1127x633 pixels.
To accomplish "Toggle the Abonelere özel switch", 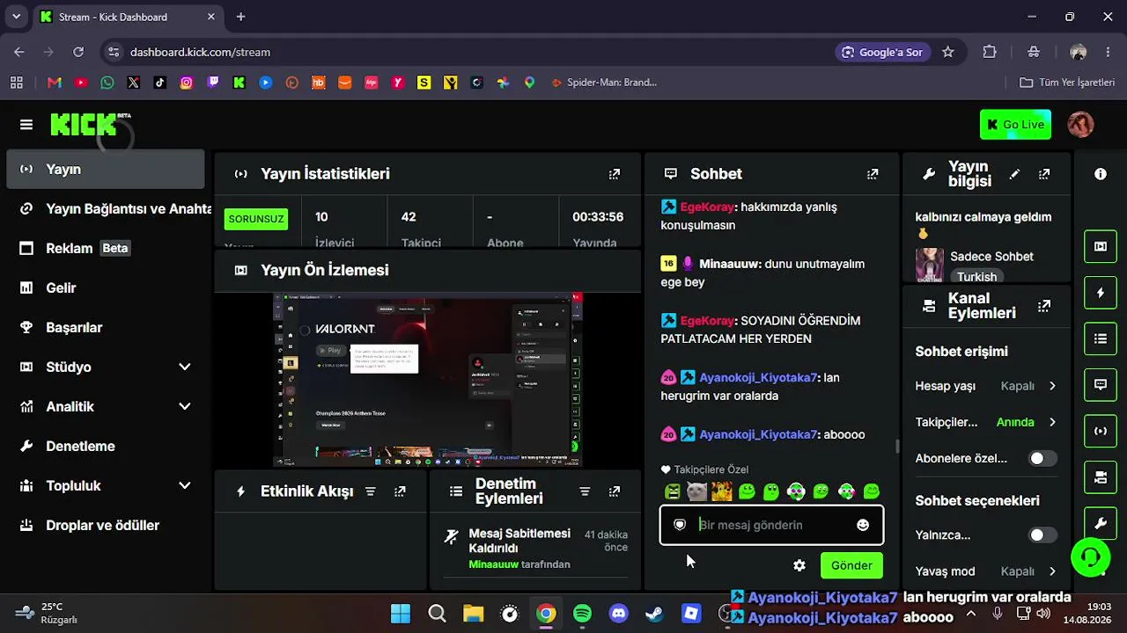I will [1043, 458].
